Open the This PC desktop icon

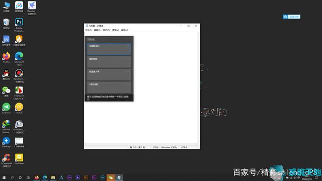click(7, 7)
